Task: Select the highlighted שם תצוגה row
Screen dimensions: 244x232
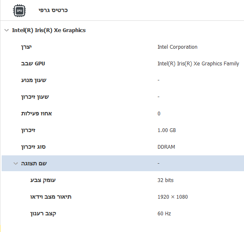Action: coord(123,163)
